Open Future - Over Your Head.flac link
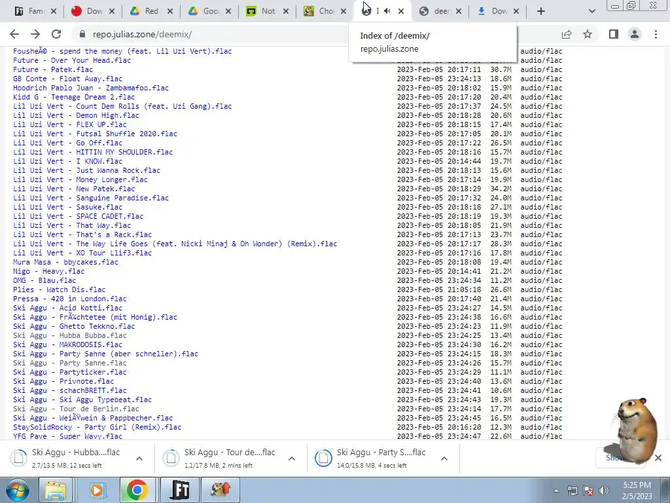This screenshot has width=670, height=503. point(72,60)
